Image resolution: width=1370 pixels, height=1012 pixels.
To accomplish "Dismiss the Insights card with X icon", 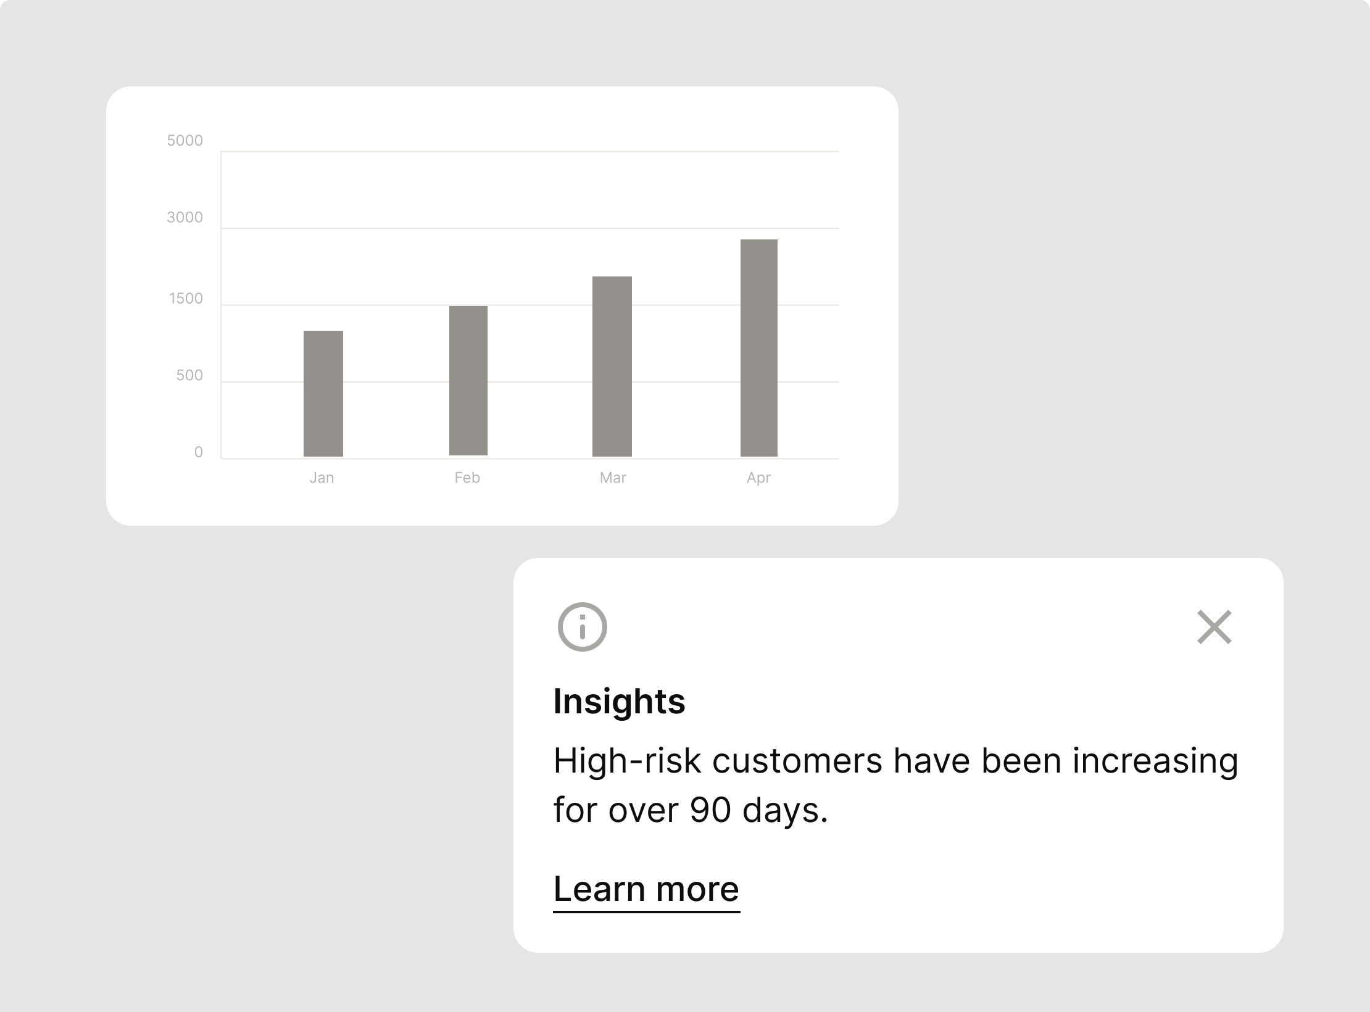I will tap(1214, 627).
